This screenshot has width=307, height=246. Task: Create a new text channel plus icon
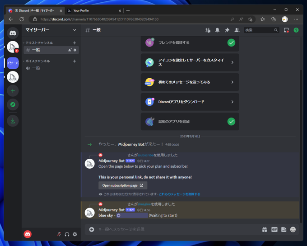(74, 43)
